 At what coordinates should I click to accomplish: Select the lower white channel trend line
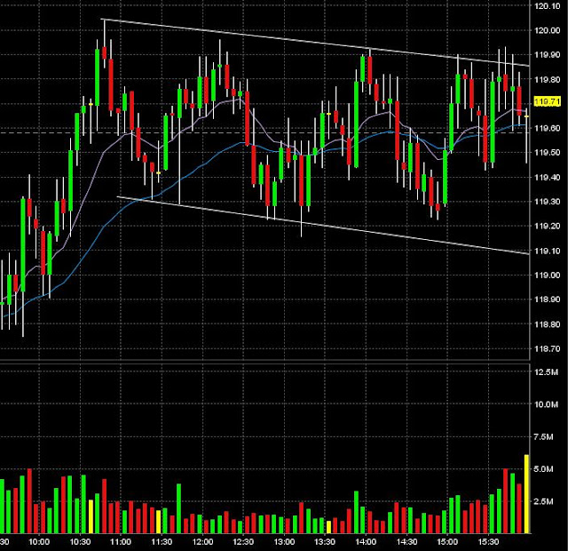pyautogui.click(x=323, y=226)
